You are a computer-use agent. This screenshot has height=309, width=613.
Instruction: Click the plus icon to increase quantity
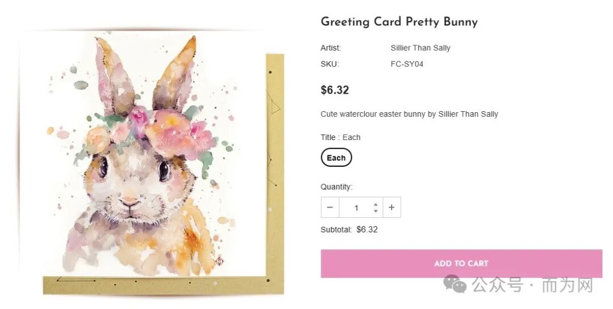392,208
